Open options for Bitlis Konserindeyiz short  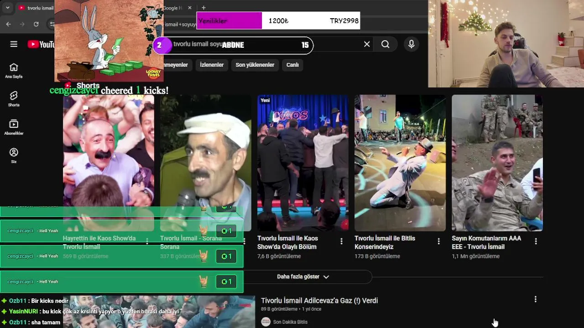438,241
